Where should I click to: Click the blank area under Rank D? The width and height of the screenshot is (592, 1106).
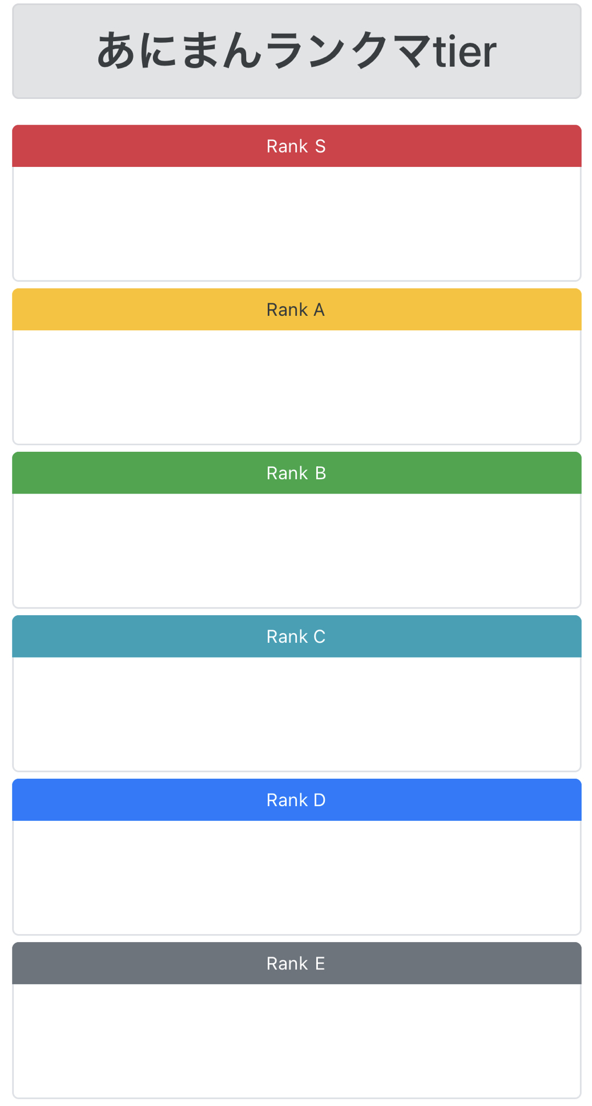point(296,876)
